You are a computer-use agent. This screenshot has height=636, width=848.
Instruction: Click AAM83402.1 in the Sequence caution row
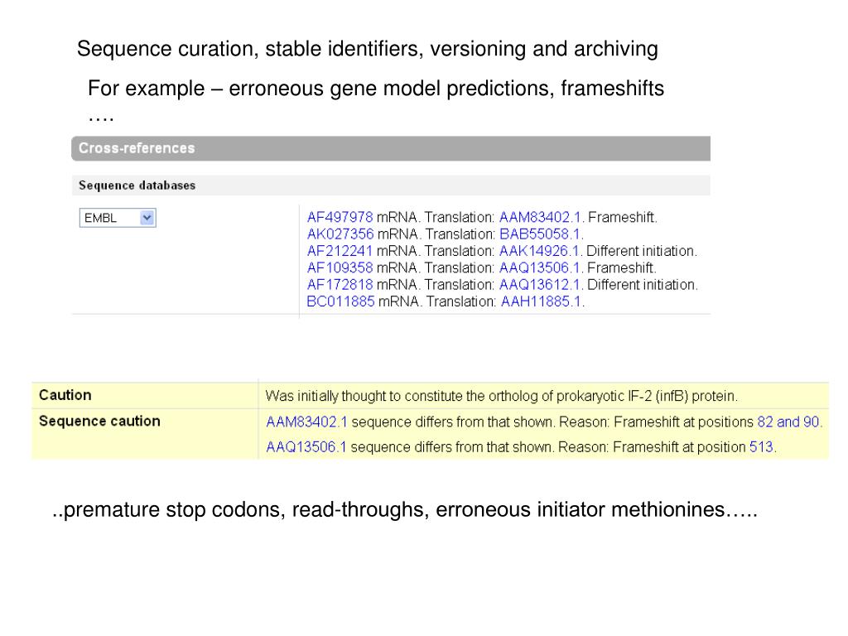[306, 422]
